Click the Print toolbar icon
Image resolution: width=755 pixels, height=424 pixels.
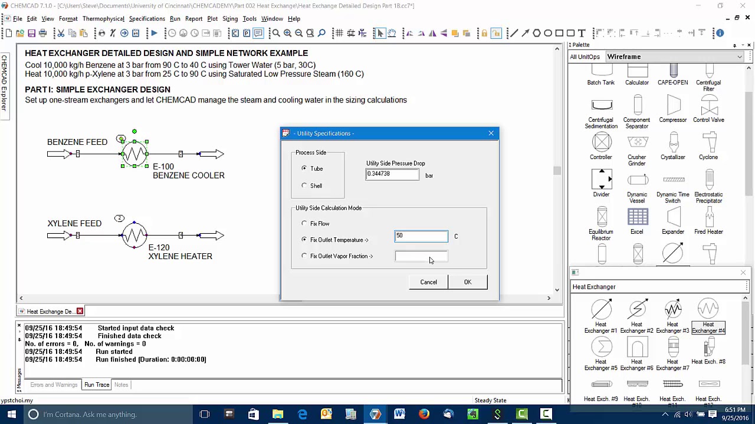pyautogui.click(x=42, y=33)
